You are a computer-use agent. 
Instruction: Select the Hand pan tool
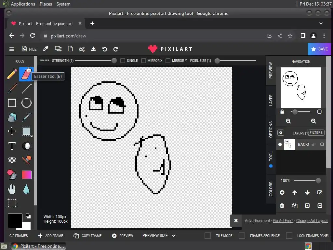(x=12, y=189)
